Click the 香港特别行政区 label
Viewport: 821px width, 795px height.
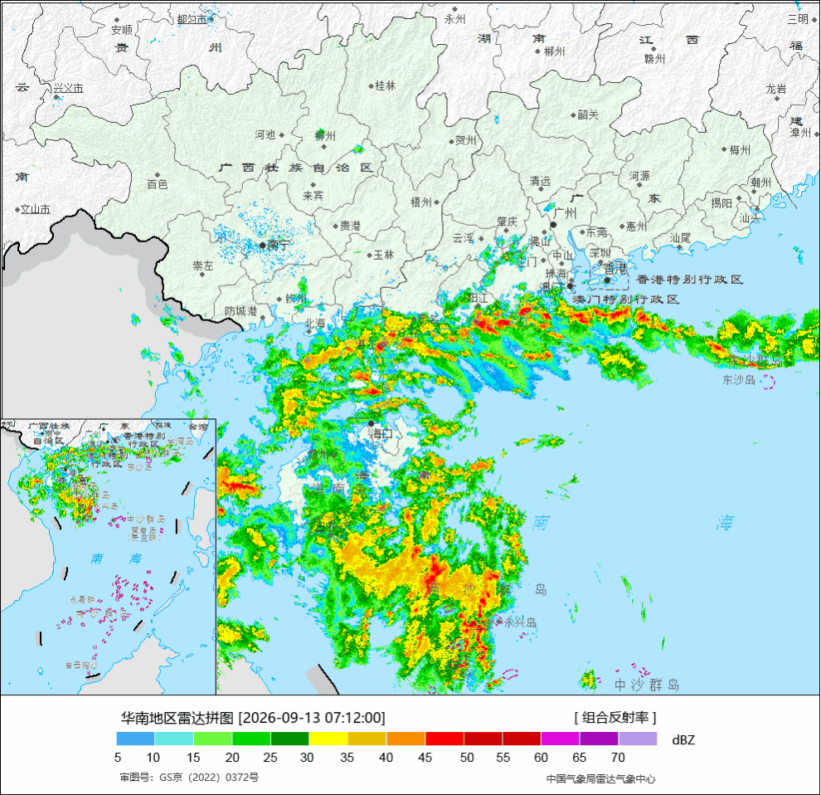point(690,280)
